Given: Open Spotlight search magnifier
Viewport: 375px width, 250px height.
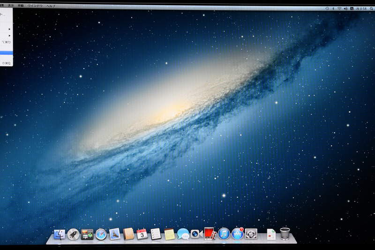Looking at the screenshot, I should [x=371, y=8].
